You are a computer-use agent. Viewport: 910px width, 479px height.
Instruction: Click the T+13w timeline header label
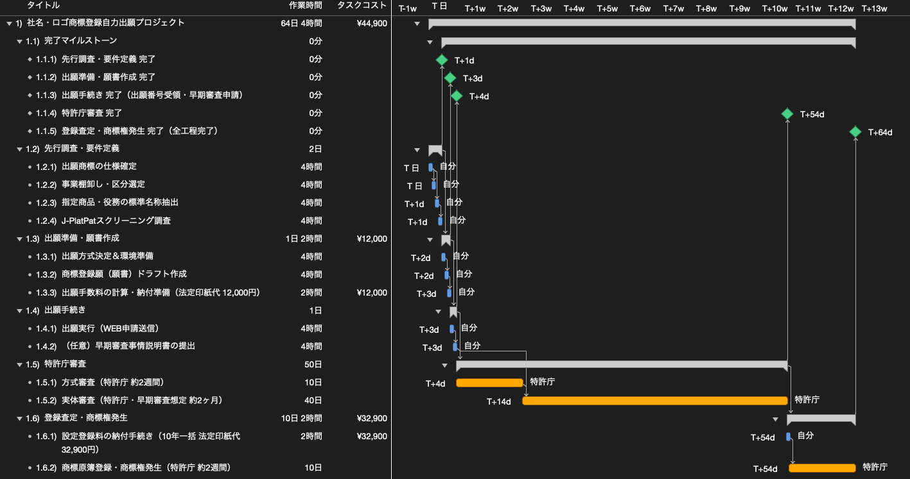click(874, 8)
